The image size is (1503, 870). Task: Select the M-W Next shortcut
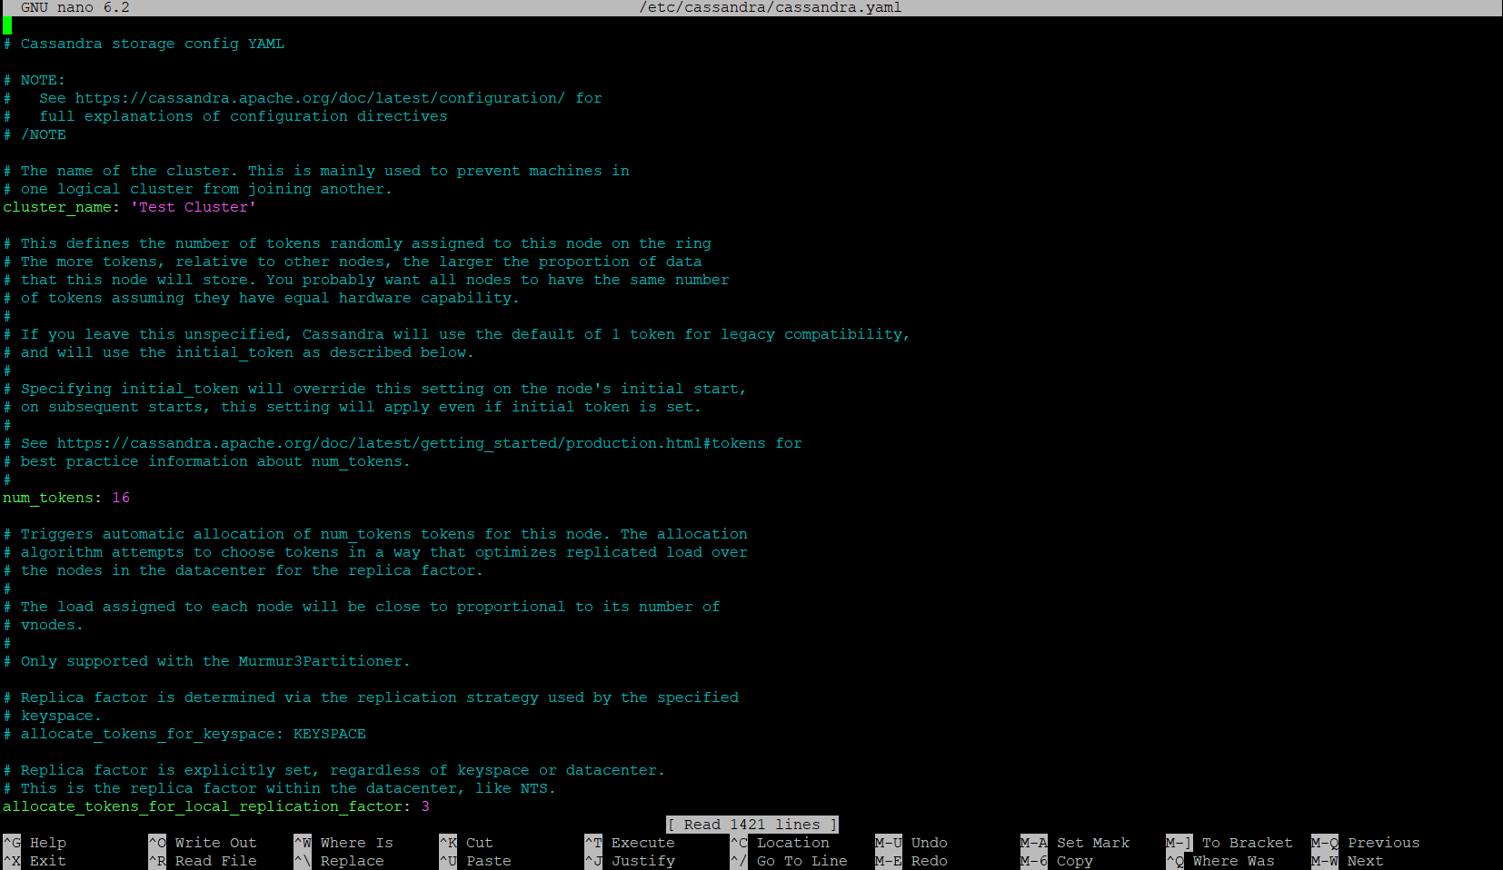(x=1348, y=861)
